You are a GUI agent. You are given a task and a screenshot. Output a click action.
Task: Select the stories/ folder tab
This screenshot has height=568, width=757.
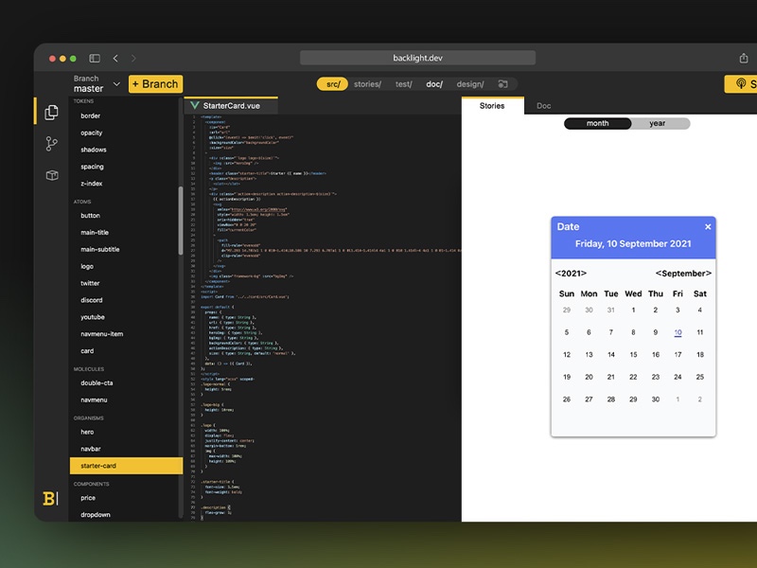367,84
